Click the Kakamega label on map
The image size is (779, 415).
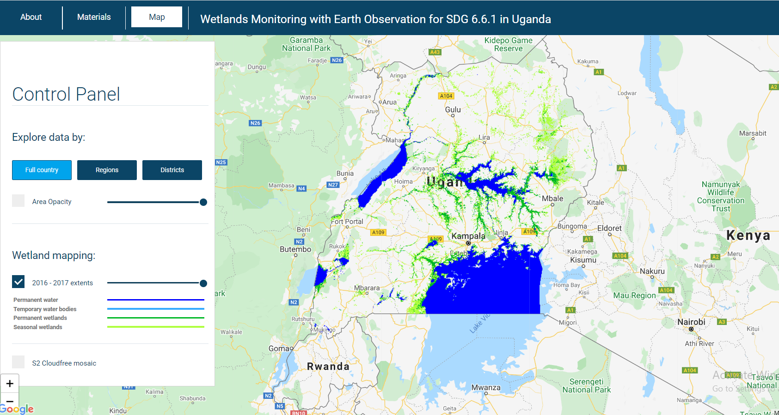(582, 252)
